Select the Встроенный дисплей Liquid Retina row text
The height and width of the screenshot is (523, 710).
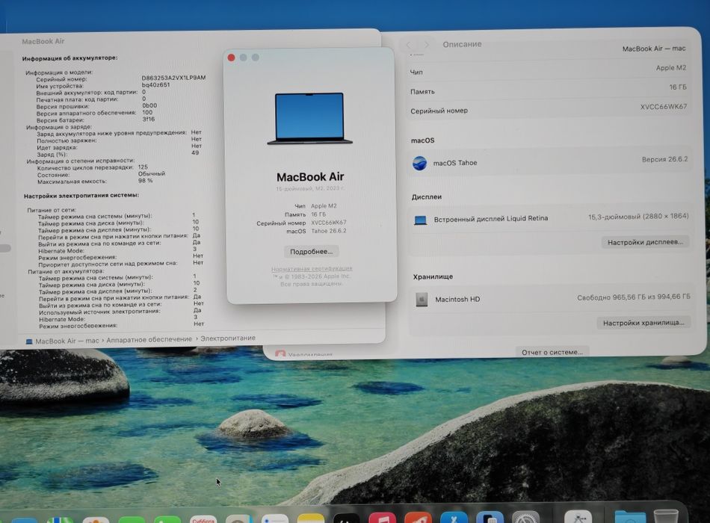(x=491, y=219)
